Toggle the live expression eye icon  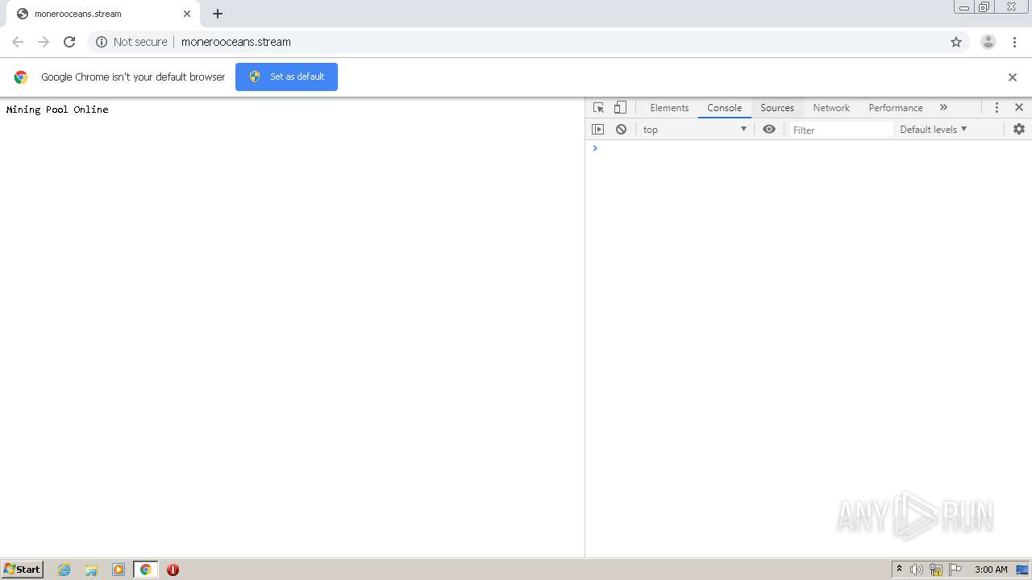click(769, 130)
